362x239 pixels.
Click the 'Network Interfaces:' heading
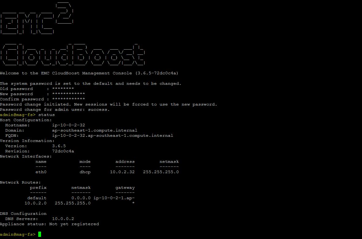pyautogui.click(x=26, y=156)
